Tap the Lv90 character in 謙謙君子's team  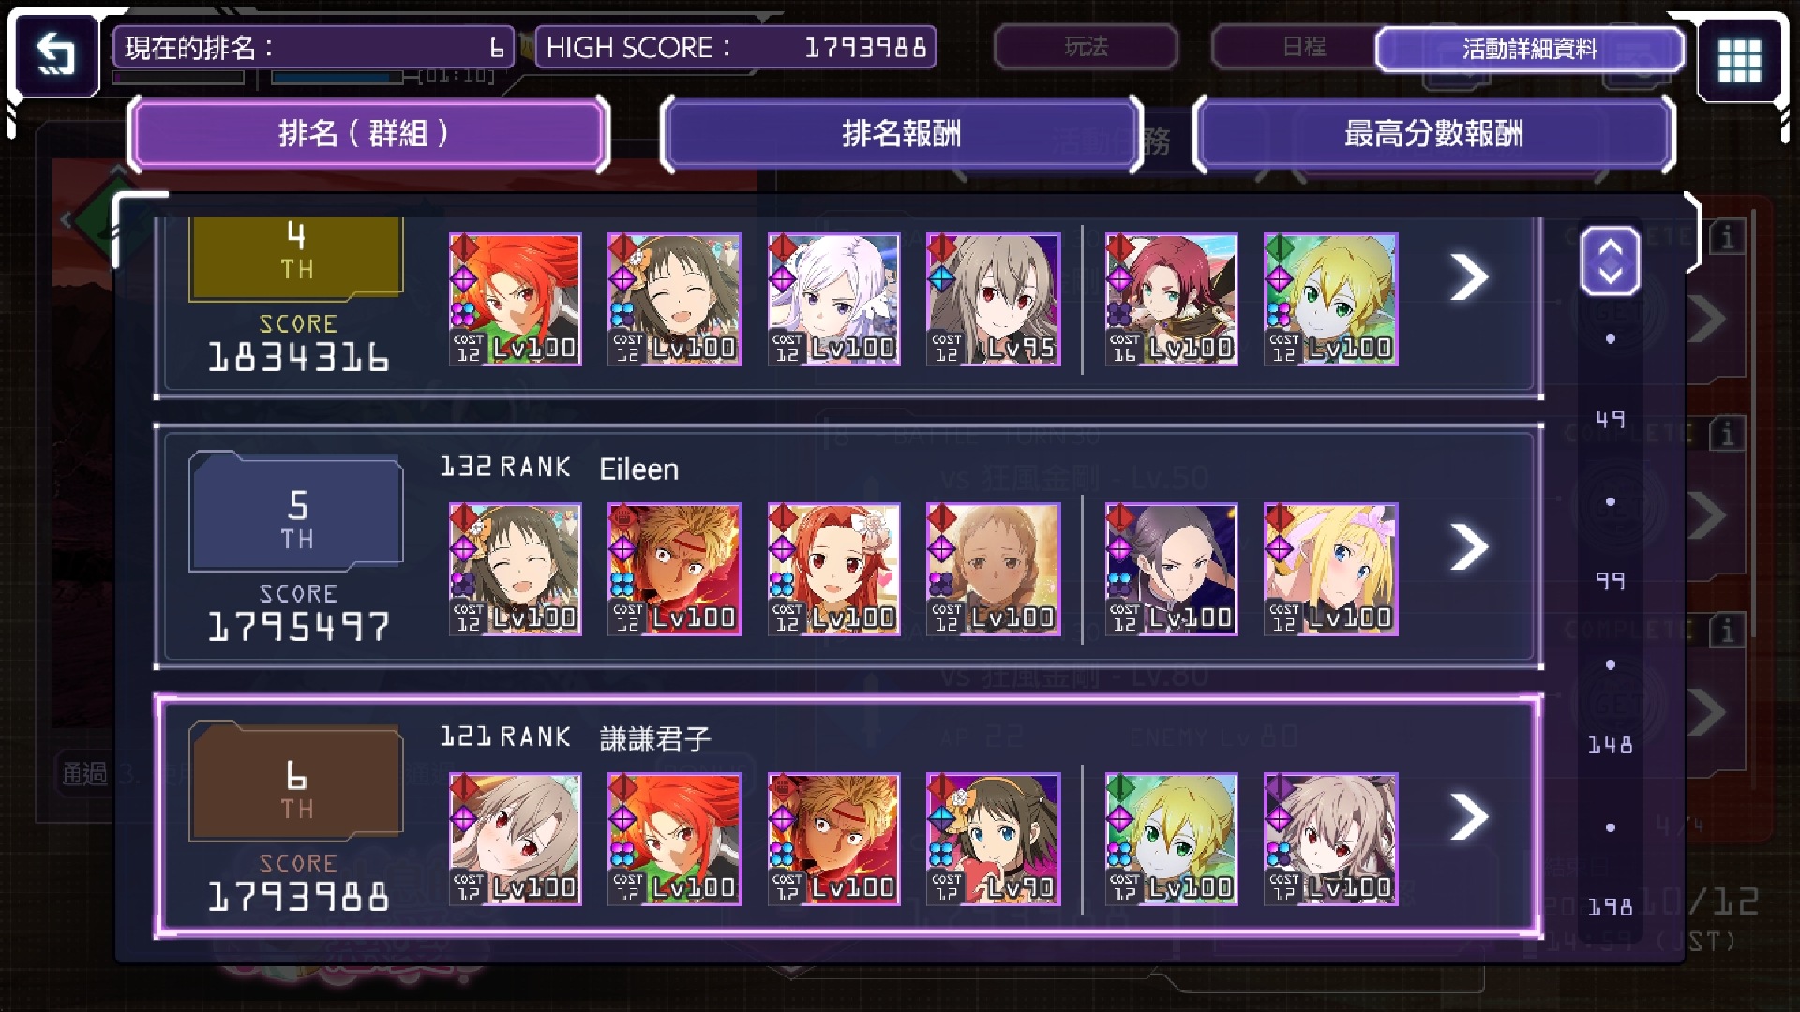pyautogui.click(x=993, y=840)
